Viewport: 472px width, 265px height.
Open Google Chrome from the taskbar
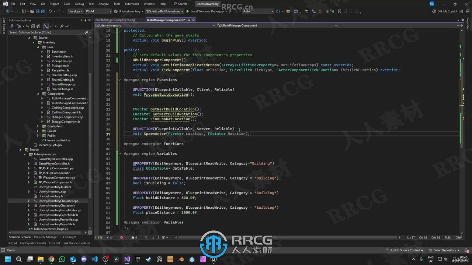tap(51, 259)
